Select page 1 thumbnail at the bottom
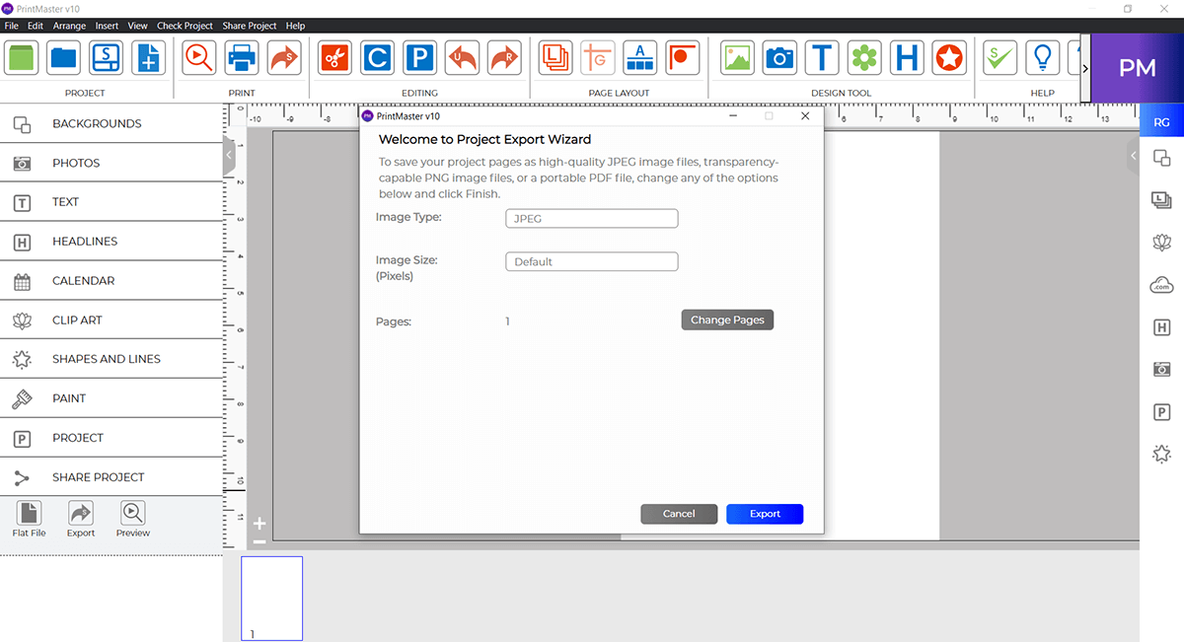This screenshot has height=642, width=1184. [x=271, y=598]
